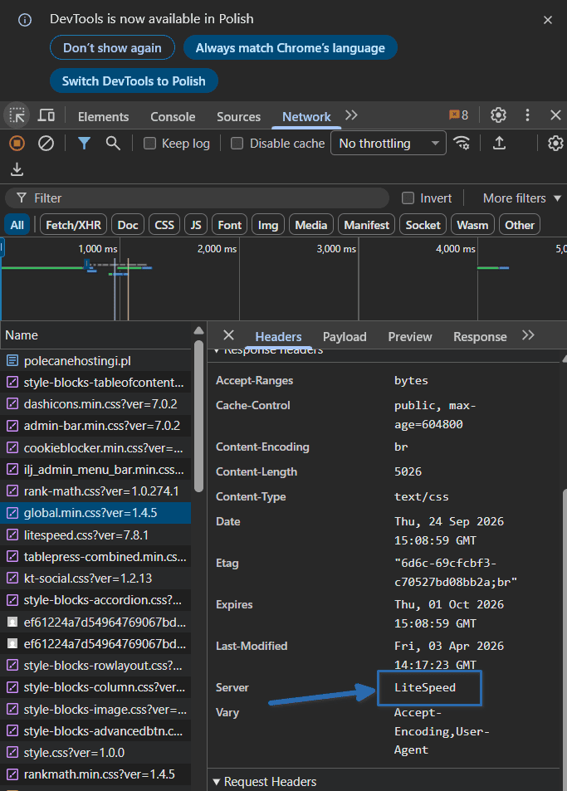The image size is (567, 791).
Task: Stop recording the network log
Action: 17,144
